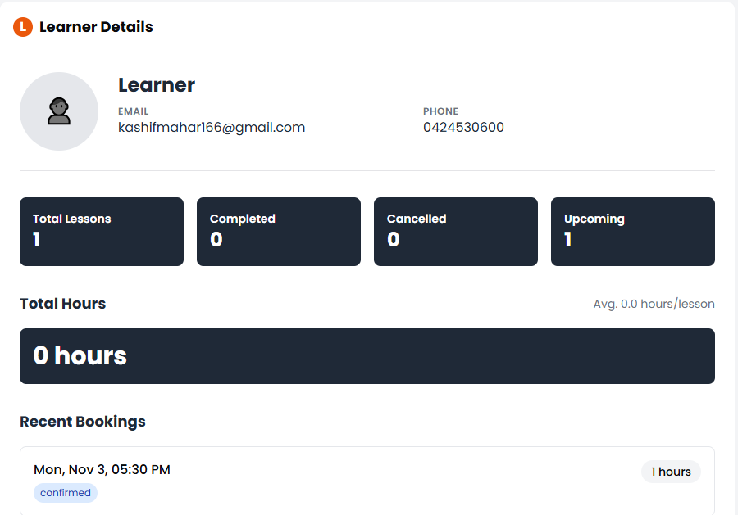Click the 1 hours duration badge
Image resolution: width=738 pixels, height=515 pixels.
click(x=671, y=472)
